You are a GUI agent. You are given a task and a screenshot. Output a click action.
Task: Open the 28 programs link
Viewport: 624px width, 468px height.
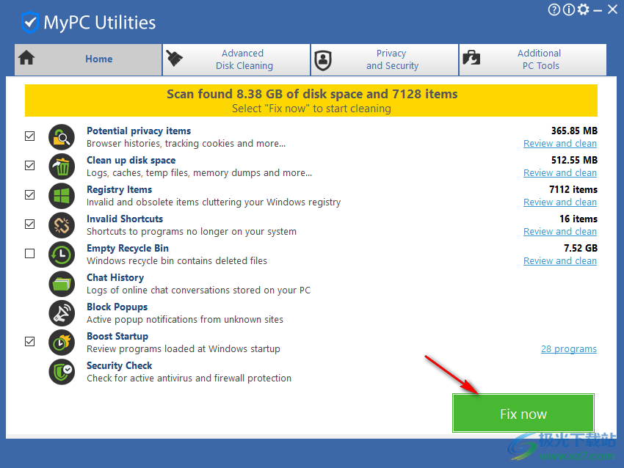[569, 349]
